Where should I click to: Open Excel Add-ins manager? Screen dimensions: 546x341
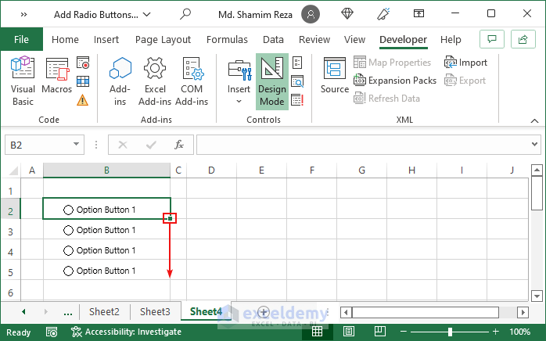[155, 81]
